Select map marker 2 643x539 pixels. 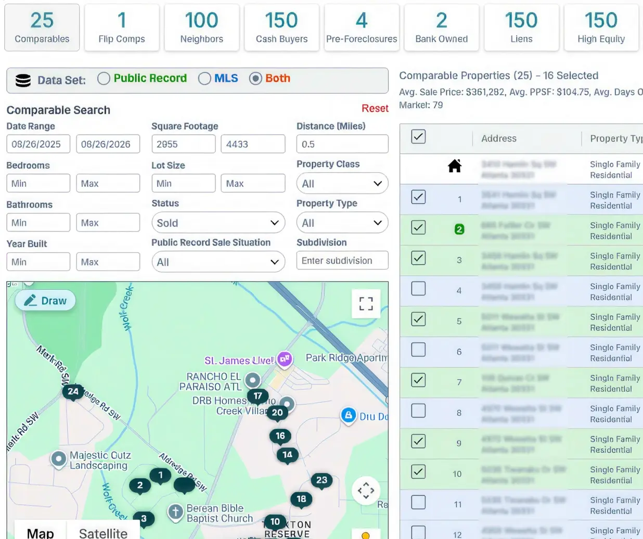(139, 486)
